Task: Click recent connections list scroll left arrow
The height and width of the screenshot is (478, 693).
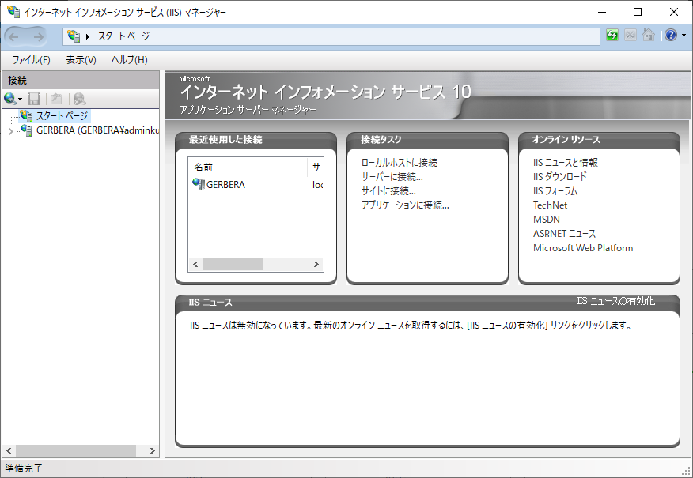Action: (x=195, y=265)
